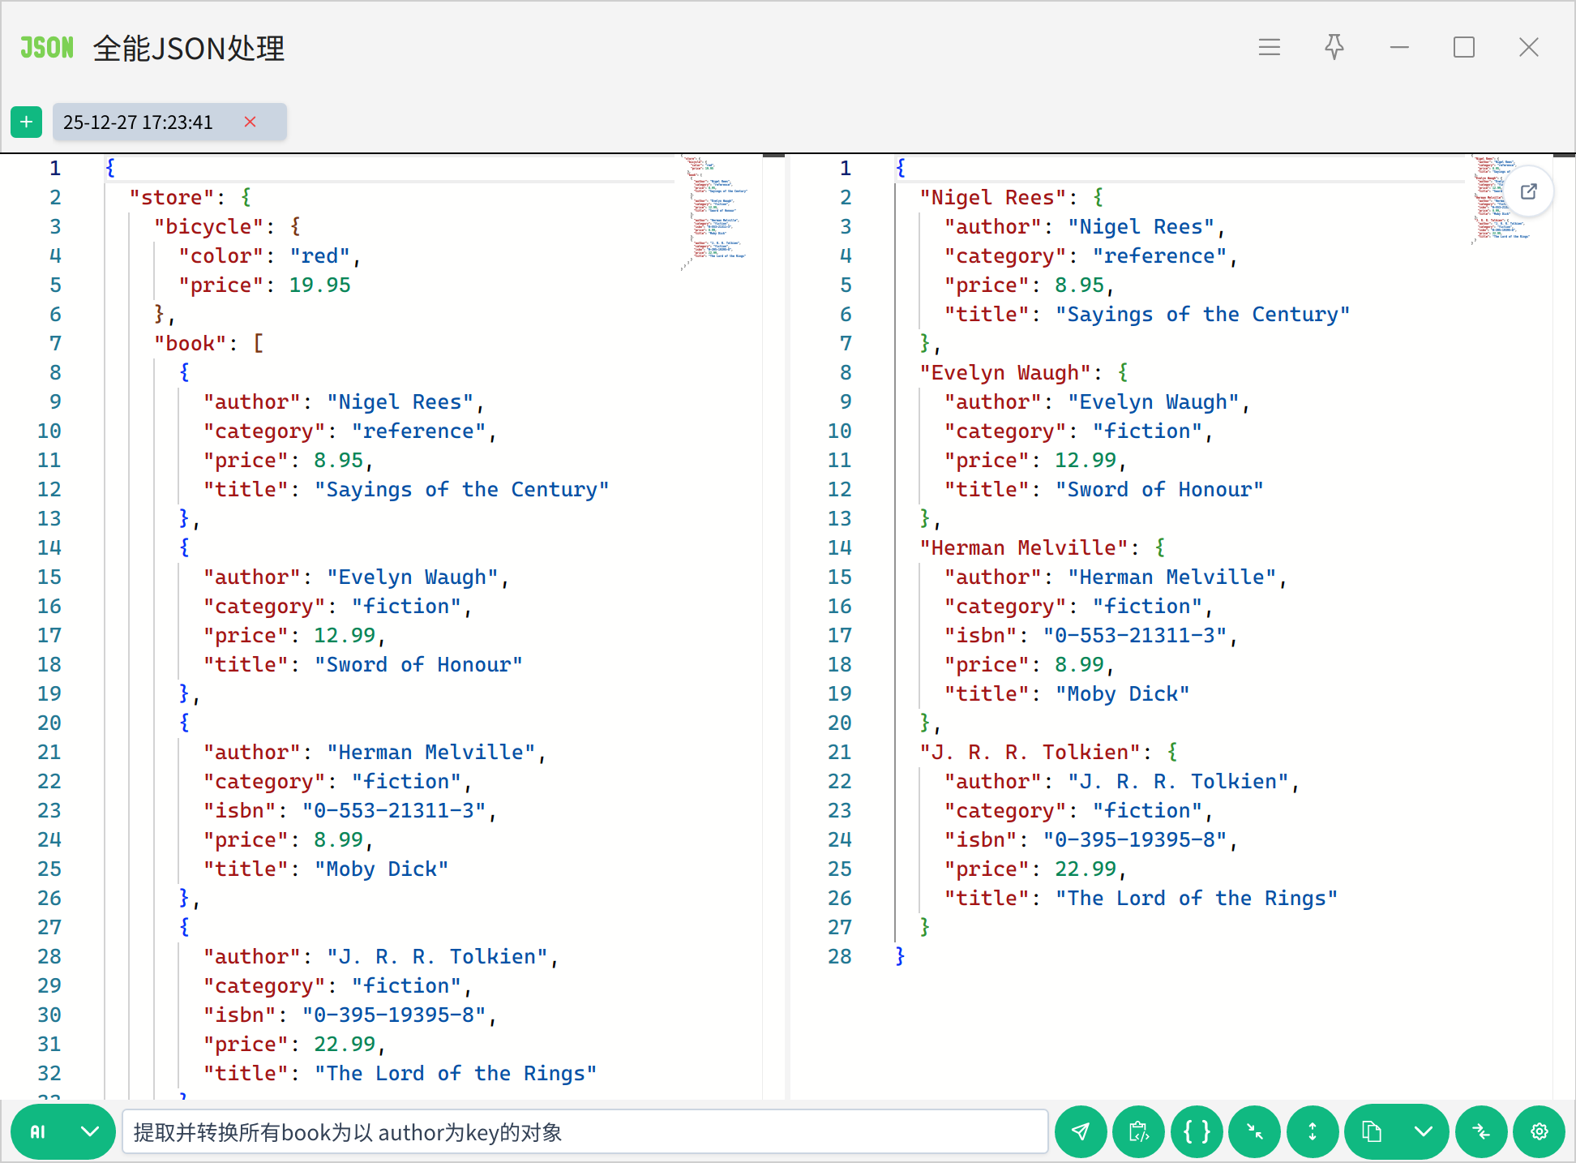The width and height of the screenshot is (1576, 1163).
Task: Click pop-out icon on right pane
Action: tap(1528, 192)
